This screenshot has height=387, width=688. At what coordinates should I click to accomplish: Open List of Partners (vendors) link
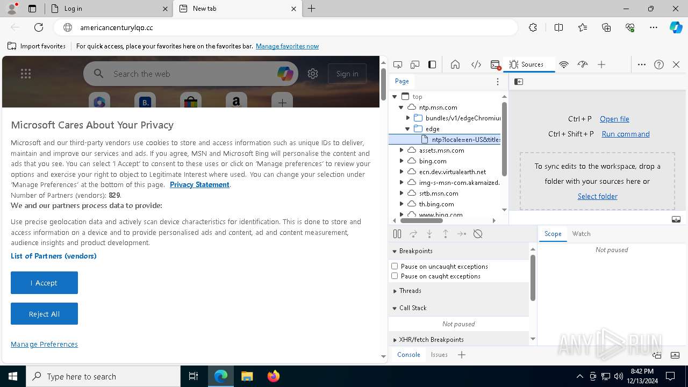tap(54, 256)
